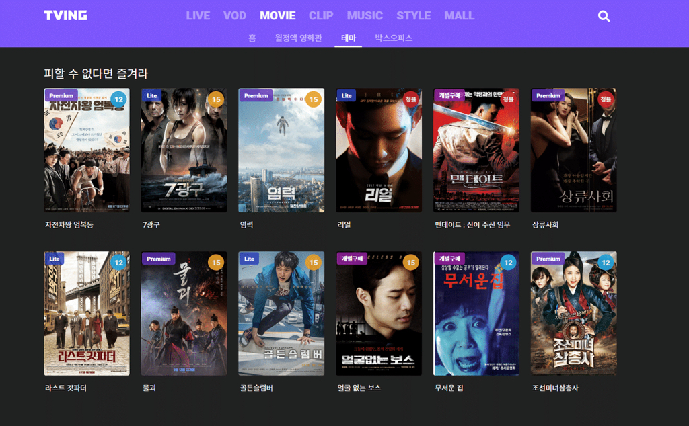Screen dimensions: 689x426
Task: Click the 물괴 title link
Action: tap(149, 388)
